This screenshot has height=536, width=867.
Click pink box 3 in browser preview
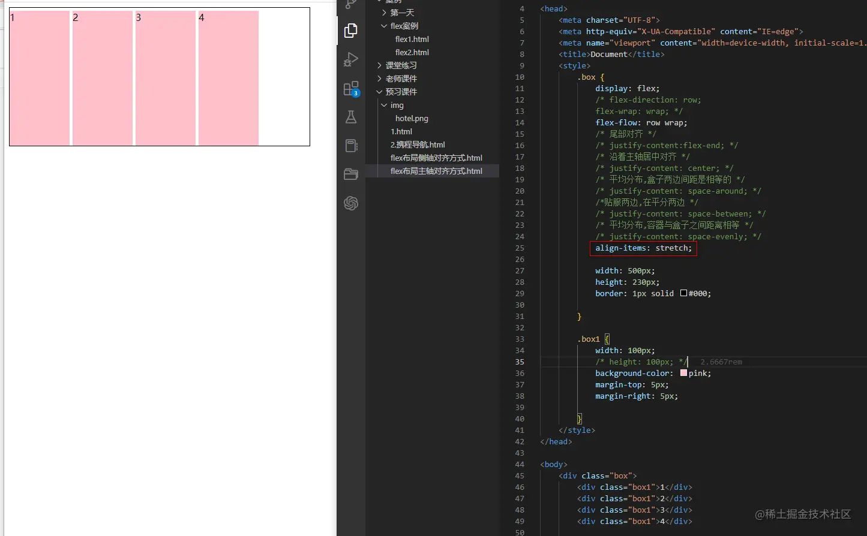[x=166, y=78]
